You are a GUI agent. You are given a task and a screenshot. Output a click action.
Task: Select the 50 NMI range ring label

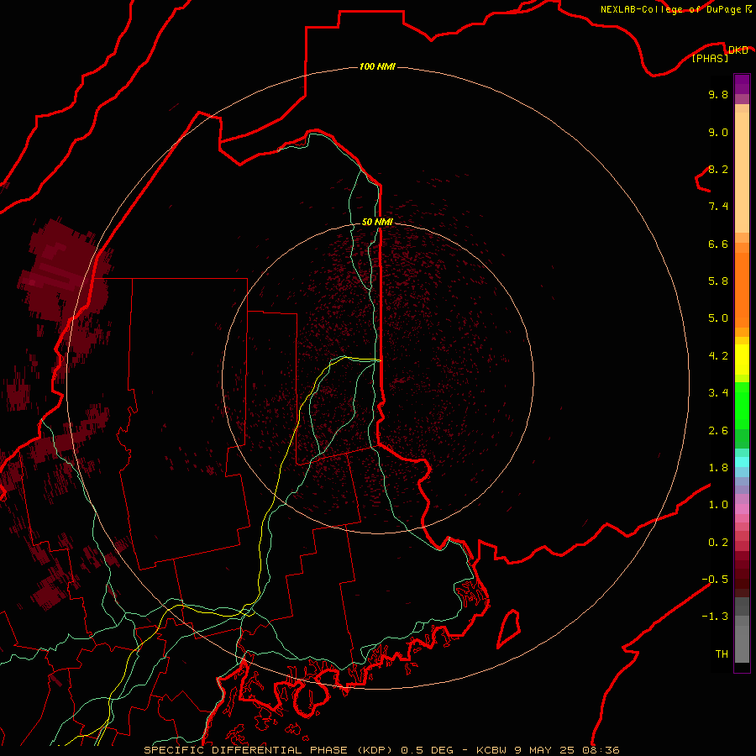pos(377,222)
